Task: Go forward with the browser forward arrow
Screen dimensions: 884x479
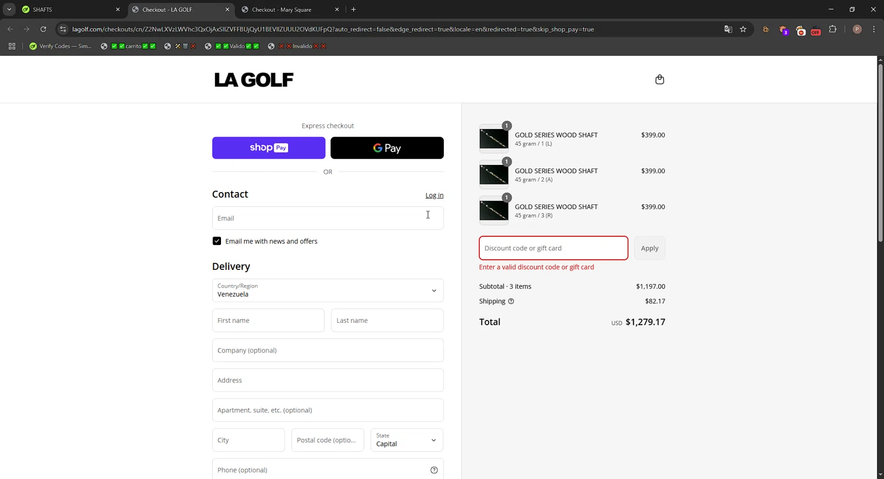Action: [x=27, y=29]
